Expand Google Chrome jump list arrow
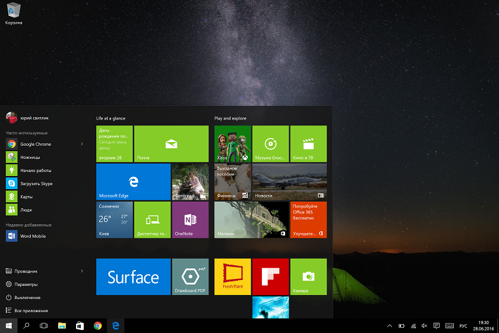 pos(82,144)
